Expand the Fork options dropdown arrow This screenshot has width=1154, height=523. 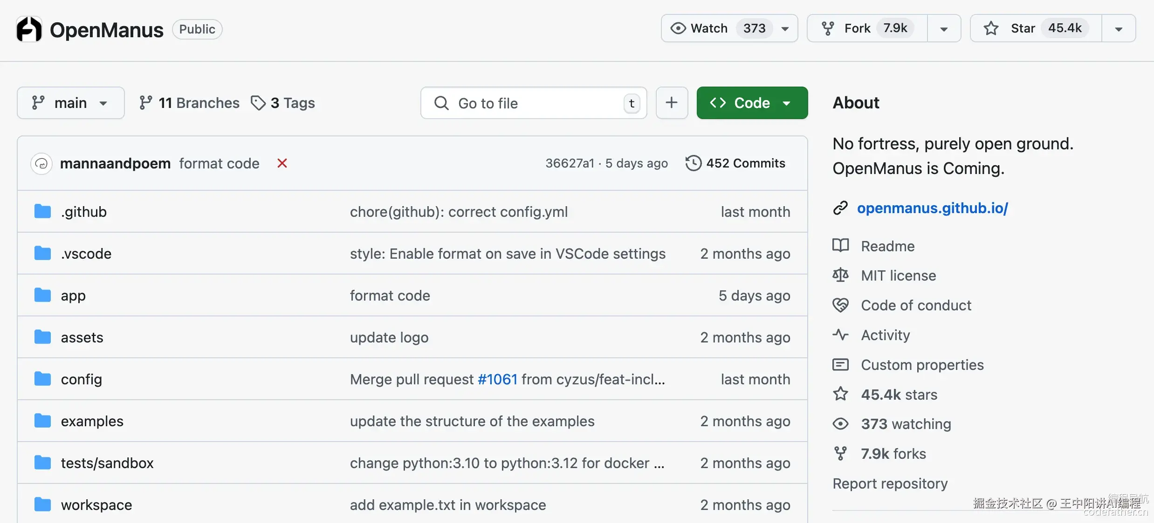pyautogui.click(x=944, y=29)
